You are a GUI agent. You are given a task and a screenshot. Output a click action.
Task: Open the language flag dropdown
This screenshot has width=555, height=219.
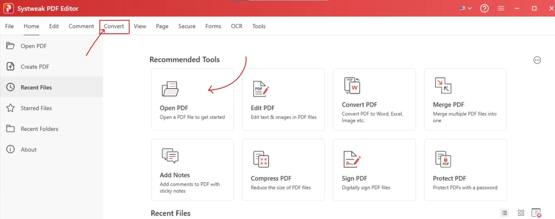(465, 8)
